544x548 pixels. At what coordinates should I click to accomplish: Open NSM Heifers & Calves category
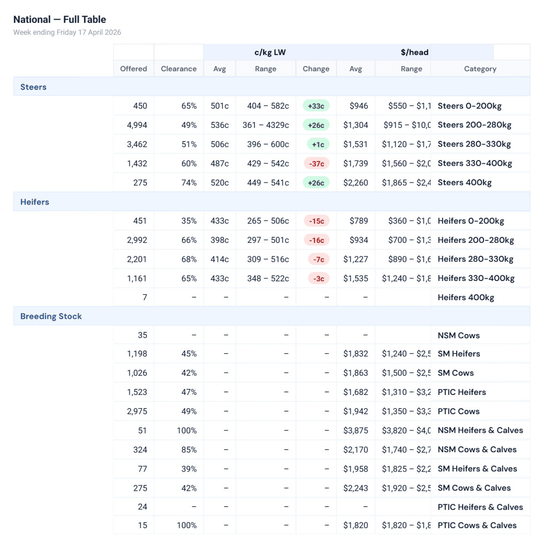[x=480, y=430]
